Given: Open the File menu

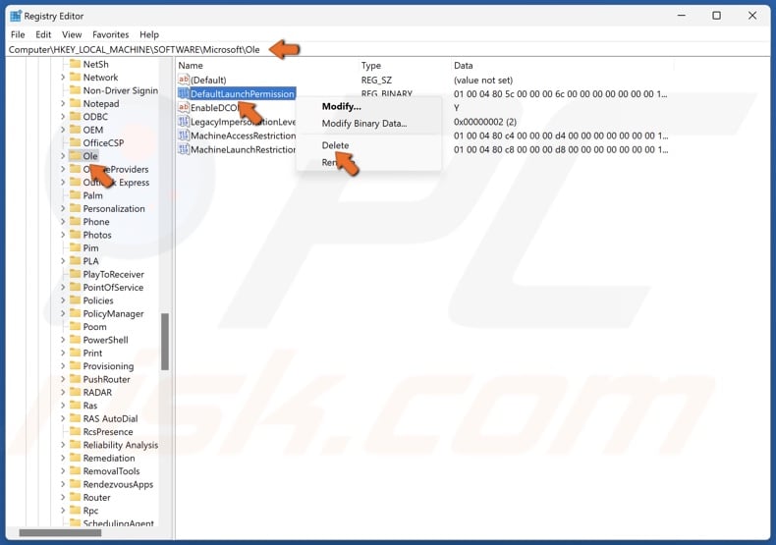Looking at the screenshot, I should [x=18, y=34].
